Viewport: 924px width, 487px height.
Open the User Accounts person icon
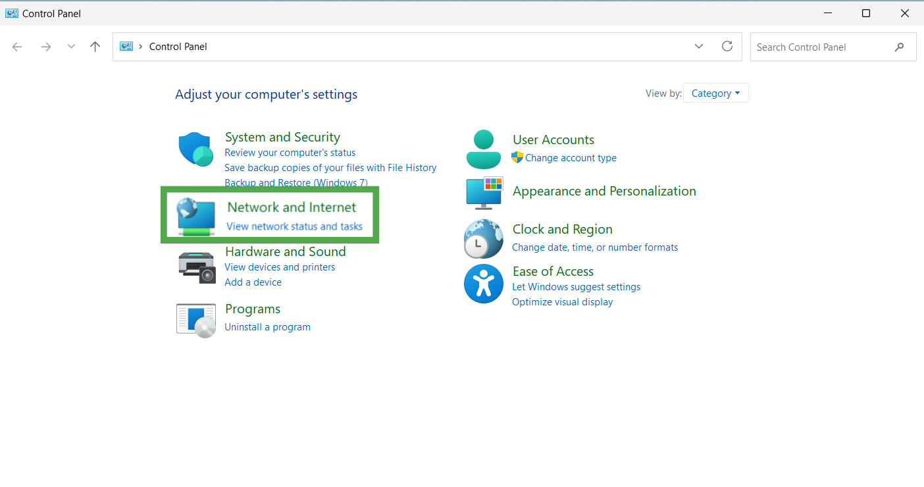[x=484, y=149]
